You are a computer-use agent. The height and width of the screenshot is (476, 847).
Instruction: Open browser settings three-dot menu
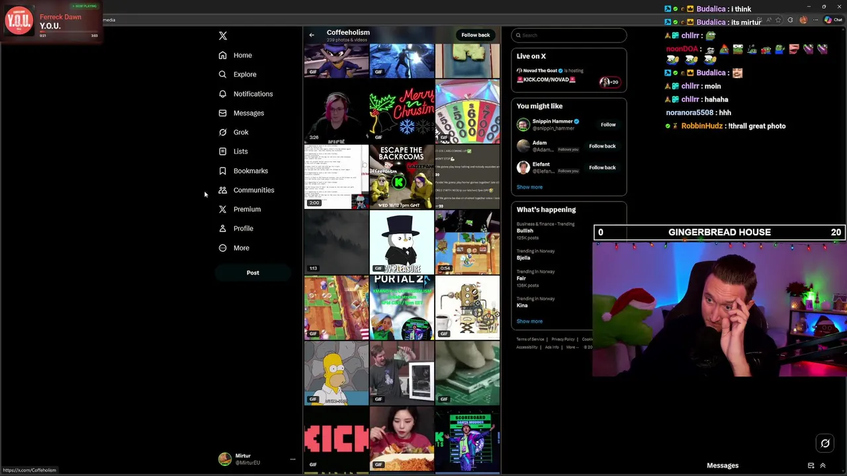pyautogui.click(x=815, y=20)
